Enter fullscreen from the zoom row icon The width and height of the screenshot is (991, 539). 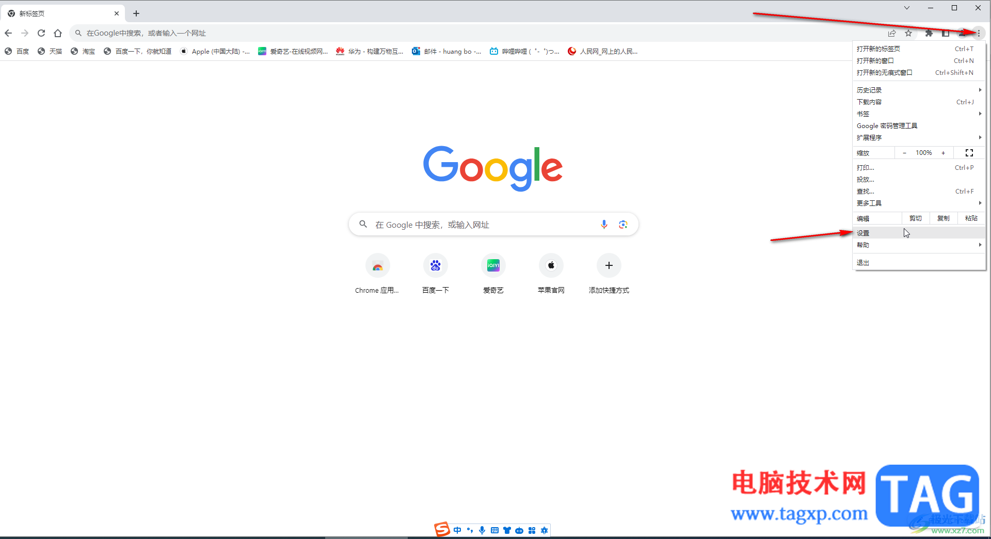click(x=969, y=153)
